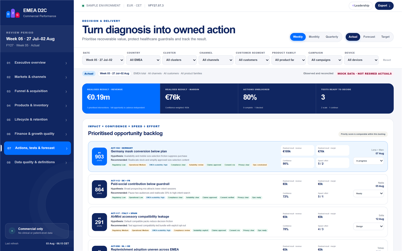Open the Country All EMEA dropdown

143,60
